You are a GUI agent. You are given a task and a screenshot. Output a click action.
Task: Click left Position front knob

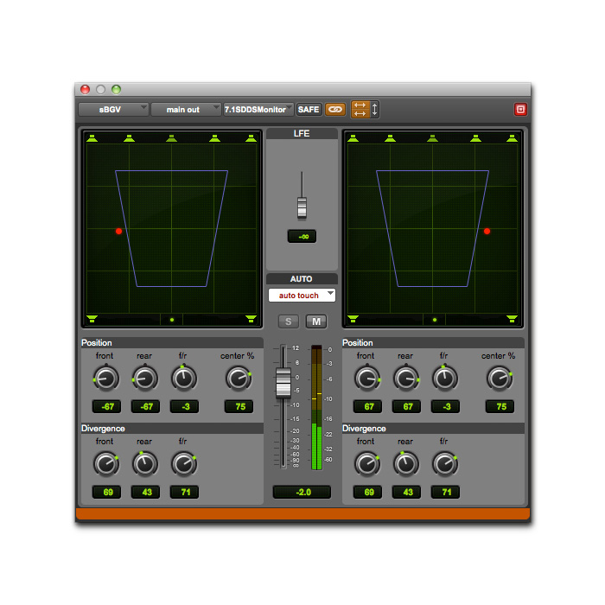coord(106,379)
